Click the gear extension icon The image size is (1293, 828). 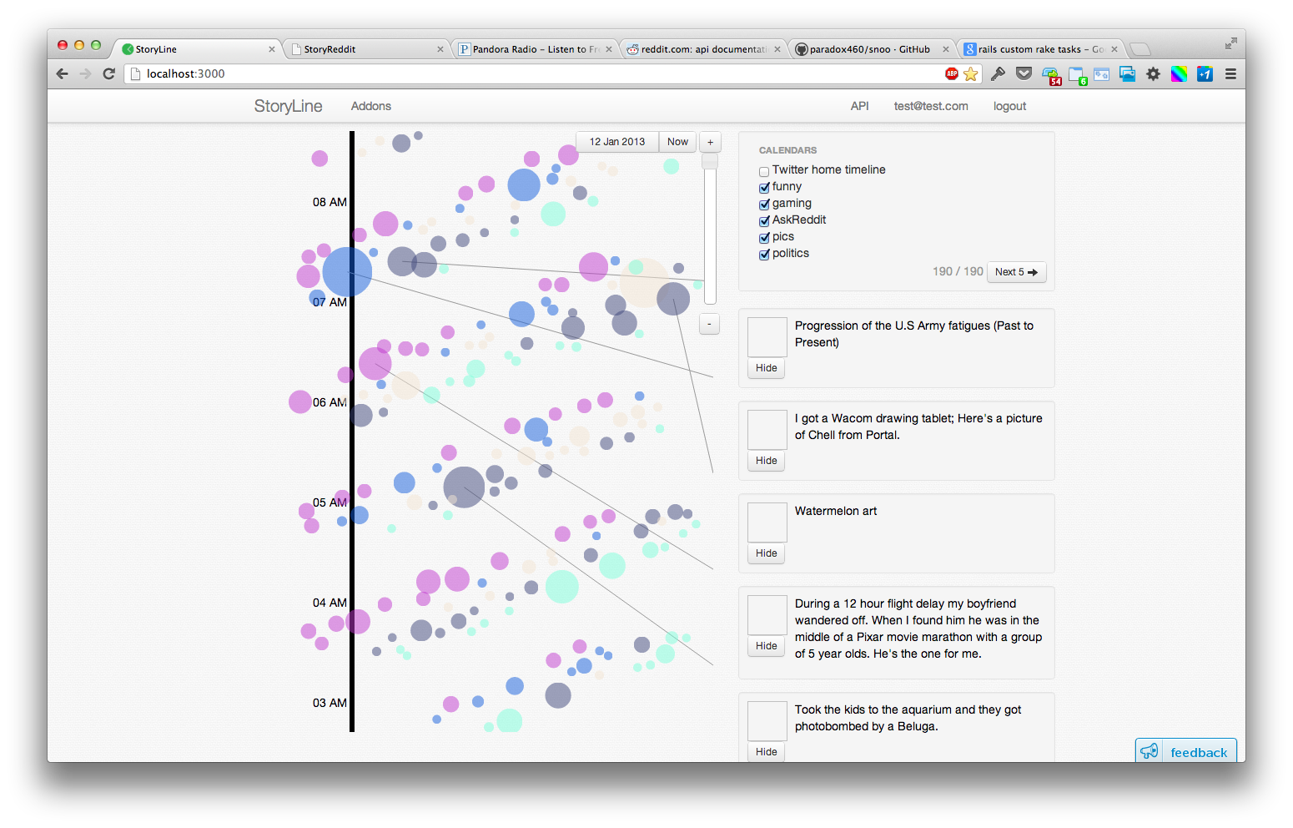click(1153, 73)
